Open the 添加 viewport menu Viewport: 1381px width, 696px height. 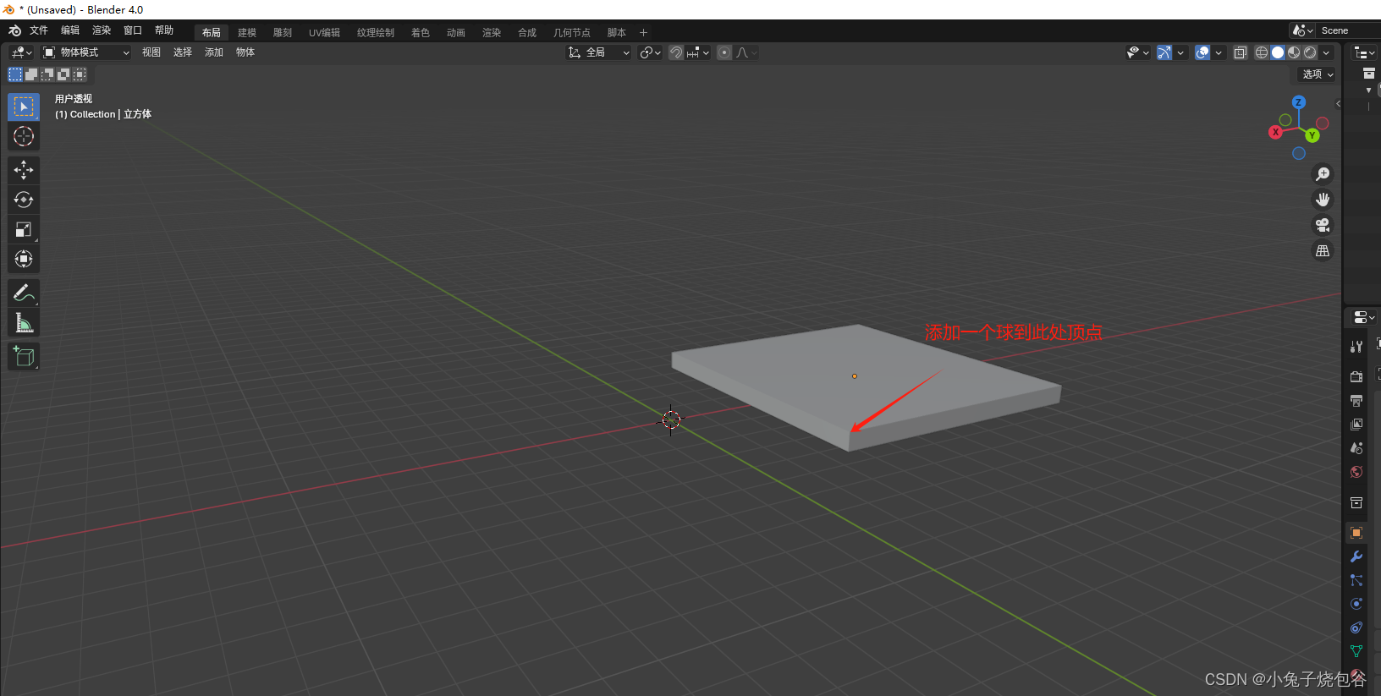tap(214, 52)
